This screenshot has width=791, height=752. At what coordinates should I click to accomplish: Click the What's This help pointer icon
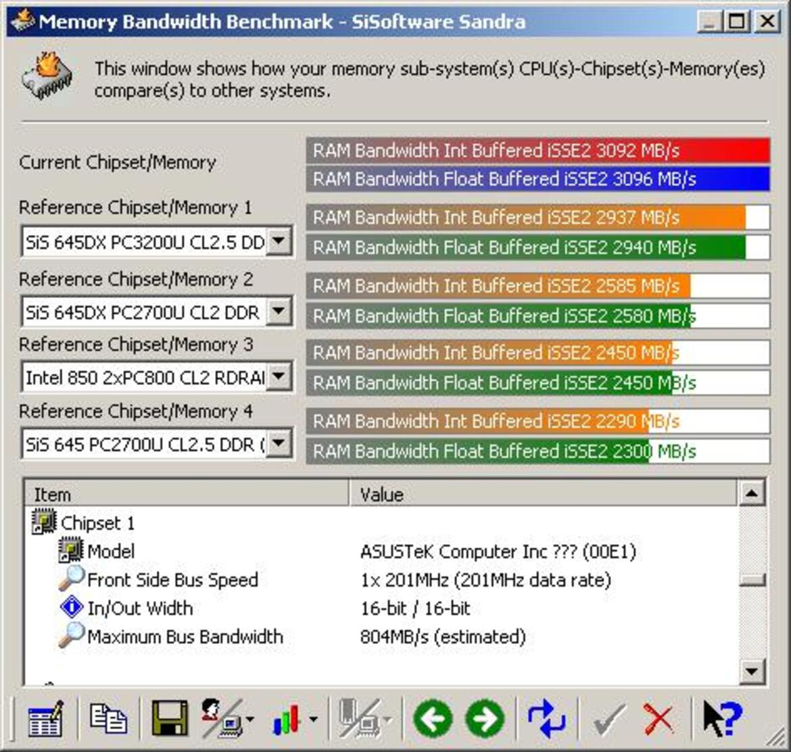(723, 718)
